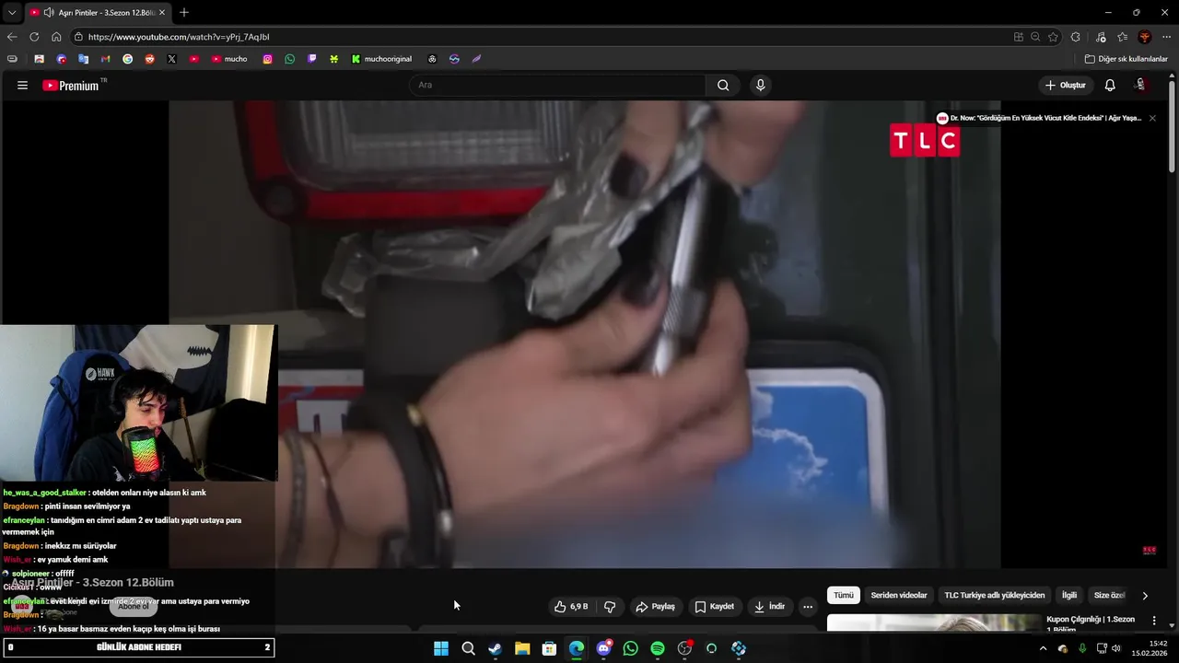
Task: Open Discord from the taskbar
Action: tap(603, 648)
